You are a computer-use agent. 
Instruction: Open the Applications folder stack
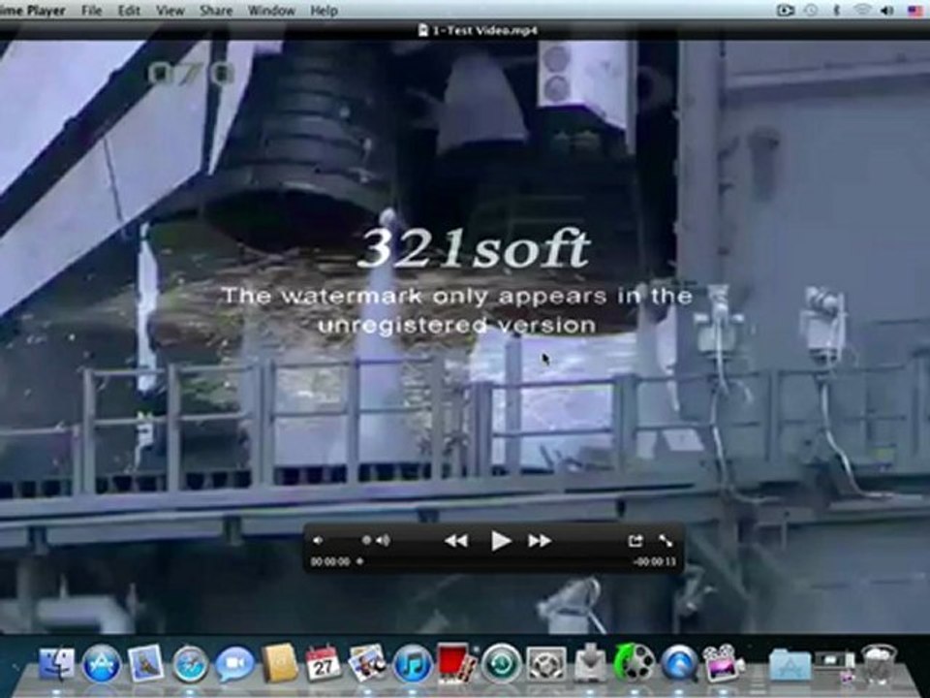pyautogui.click(x=790, y=665)
